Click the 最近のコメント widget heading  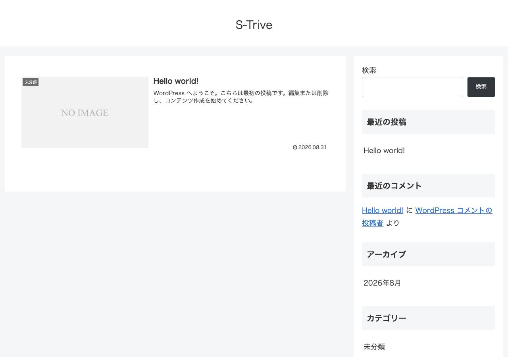point(429,186)
